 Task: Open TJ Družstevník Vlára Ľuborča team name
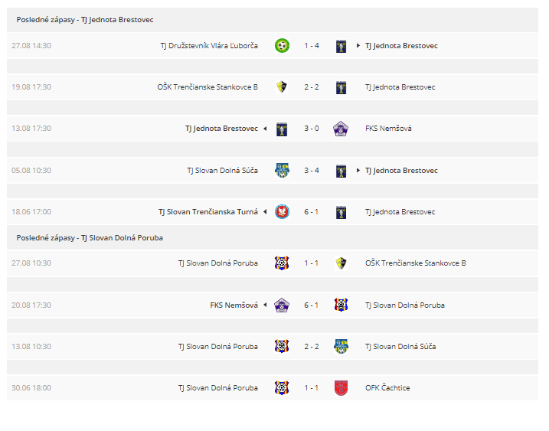209,46
